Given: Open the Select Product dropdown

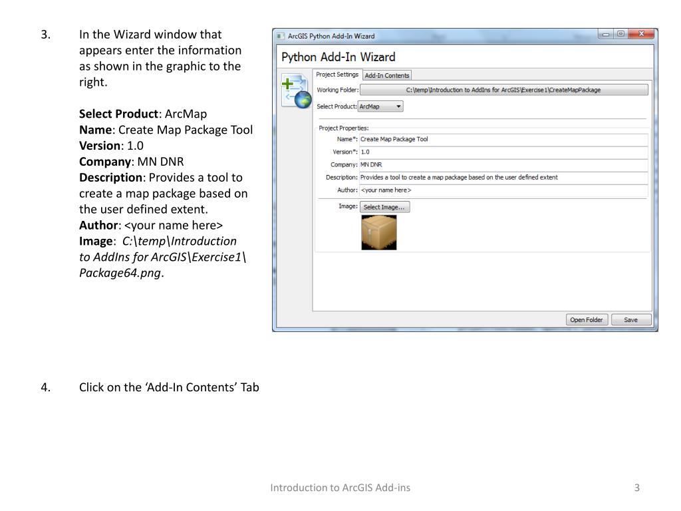Looking at the screenshot, I should (x=380, y=106).
